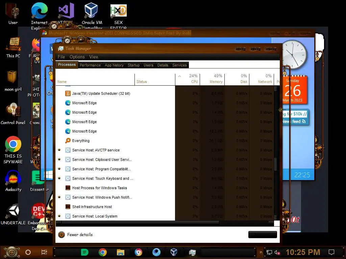Open Task View on the taskbar
This screenshot has width=346, height=259.
pyautogui.click(x=44, y=252)
